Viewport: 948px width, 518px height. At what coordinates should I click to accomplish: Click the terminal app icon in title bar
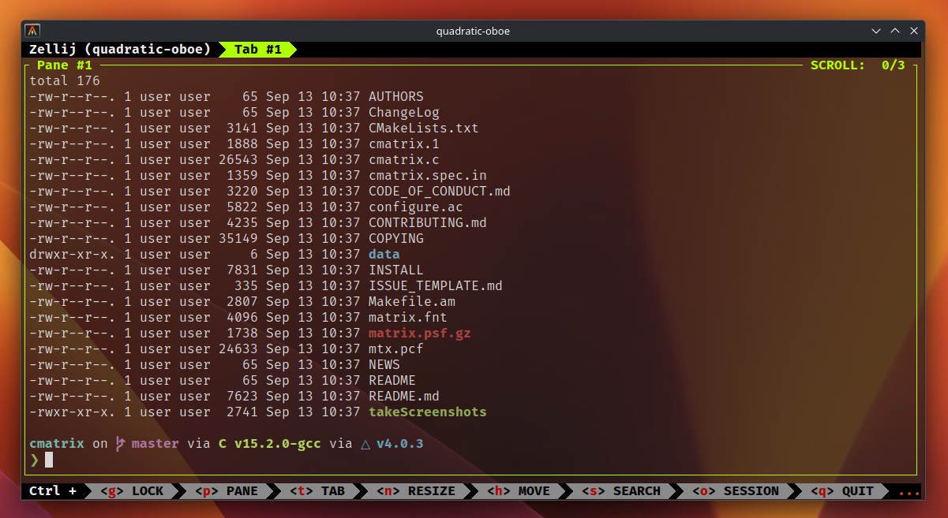[32, 31]
